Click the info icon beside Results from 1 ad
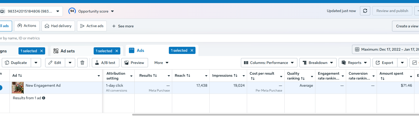The height and width of the screenshot is (123, 419). [x=44, y=98]
